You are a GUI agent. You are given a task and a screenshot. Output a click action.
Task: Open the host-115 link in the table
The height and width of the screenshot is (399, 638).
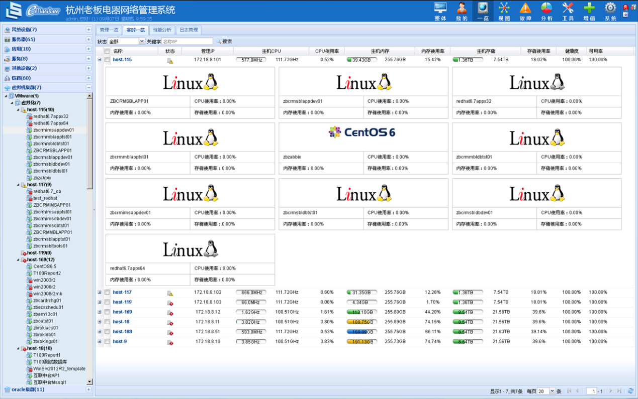[x=122, y=60]
